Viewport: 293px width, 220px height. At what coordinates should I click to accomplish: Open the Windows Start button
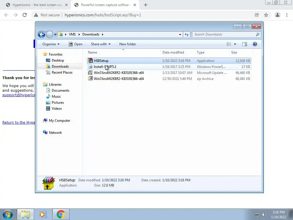[x=7, y=214]
